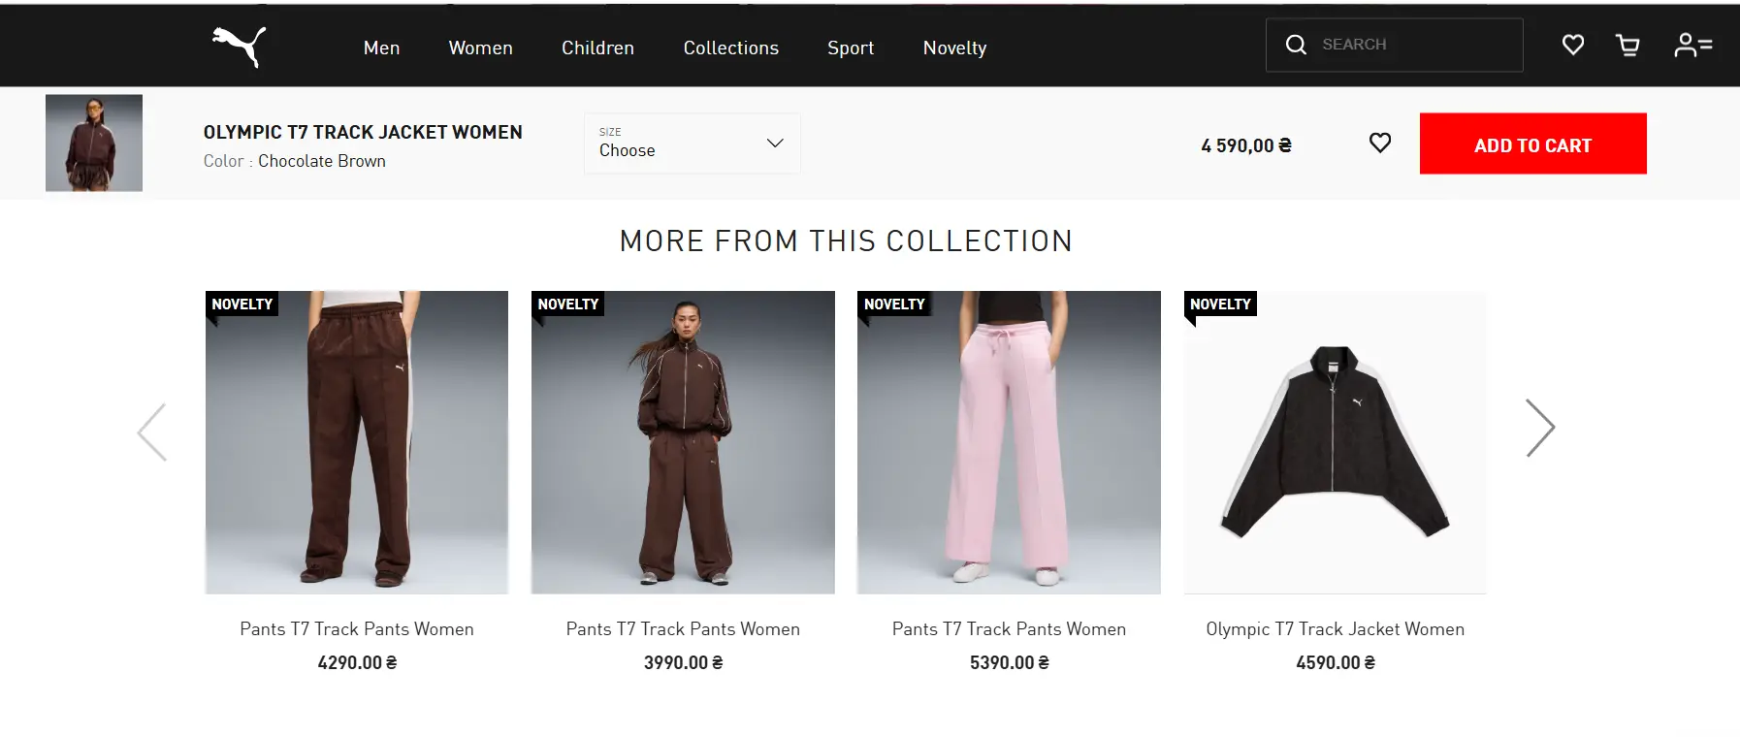
Task: Click the pink Pants T7 product image
Action: (x=1009, y=441)
